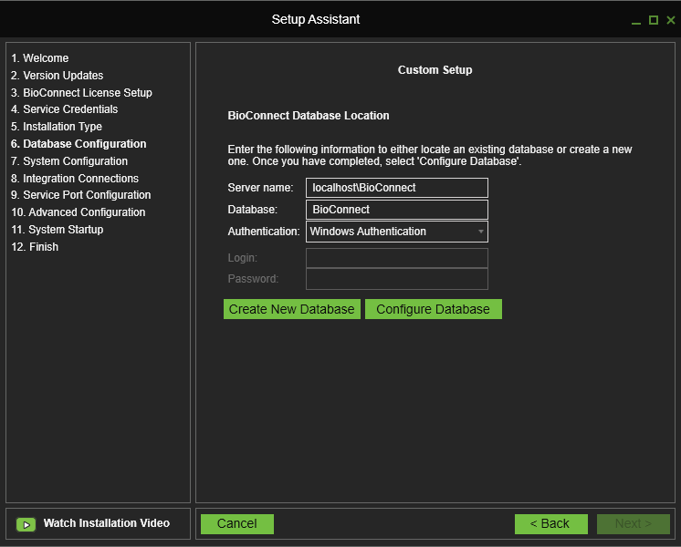Select step 10. Advanced Configuration

79,212
